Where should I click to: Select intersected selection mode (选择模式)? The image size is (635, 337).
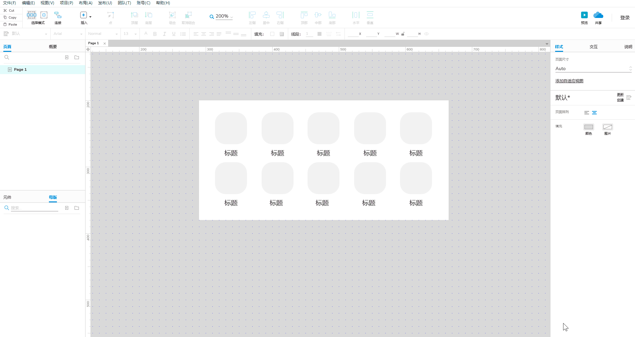pos(32,15)
